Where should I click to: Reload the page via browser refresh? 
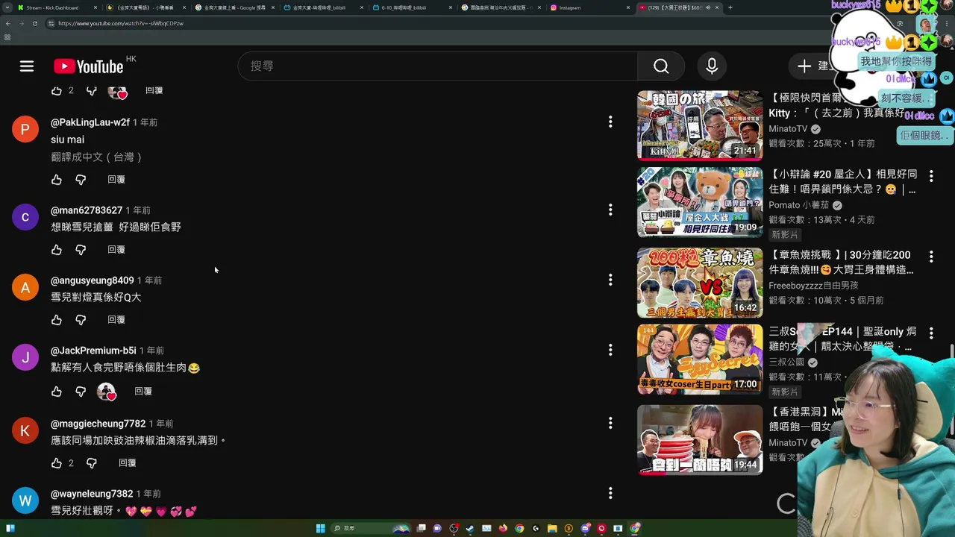click(x=37, y=23)
